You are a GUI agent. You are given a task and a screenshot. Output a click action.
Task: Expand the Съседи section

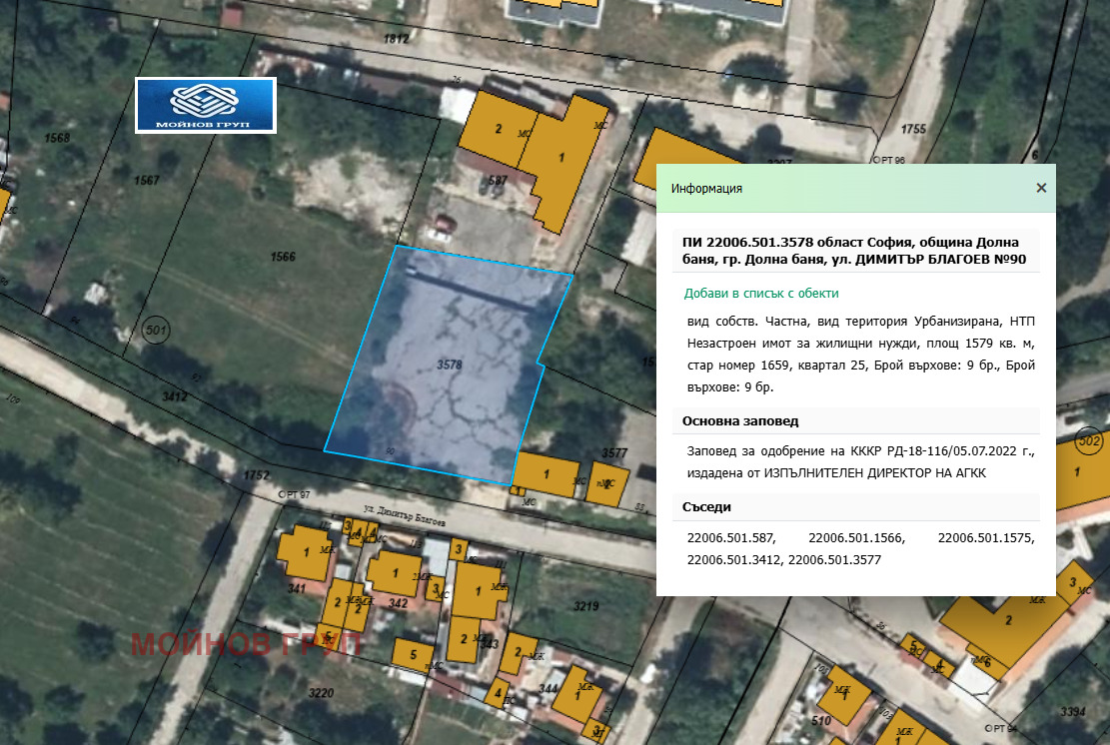tap(706, 507)
